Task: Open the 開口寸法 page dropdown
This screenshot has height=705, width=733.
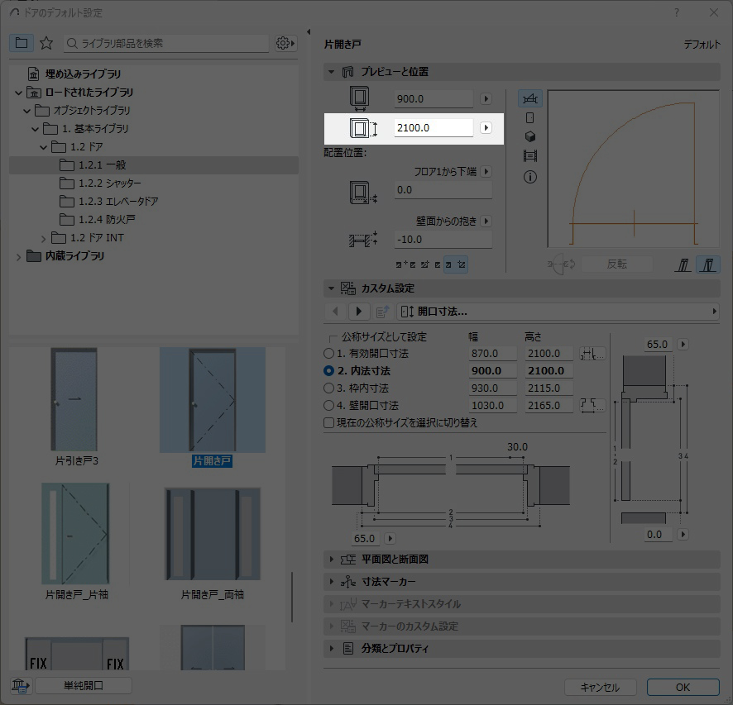Action: pyautogui.click(x=558, y=312)
